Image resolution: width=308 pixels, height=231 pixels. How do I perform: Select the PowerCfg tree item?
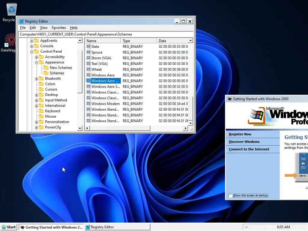click(53, 127)
